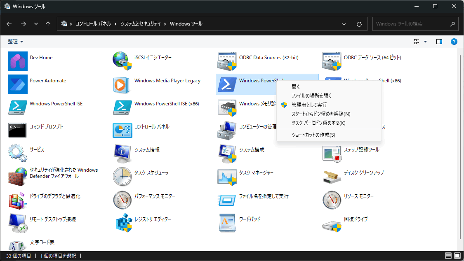The height and width of the screenshot is (261, 464).
Task: Select the コントロール パネル icon
Action: (x=122, y=130)
